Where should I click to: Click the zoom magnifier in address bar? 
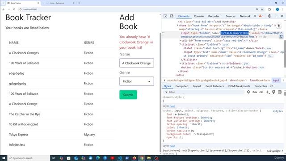257,9
